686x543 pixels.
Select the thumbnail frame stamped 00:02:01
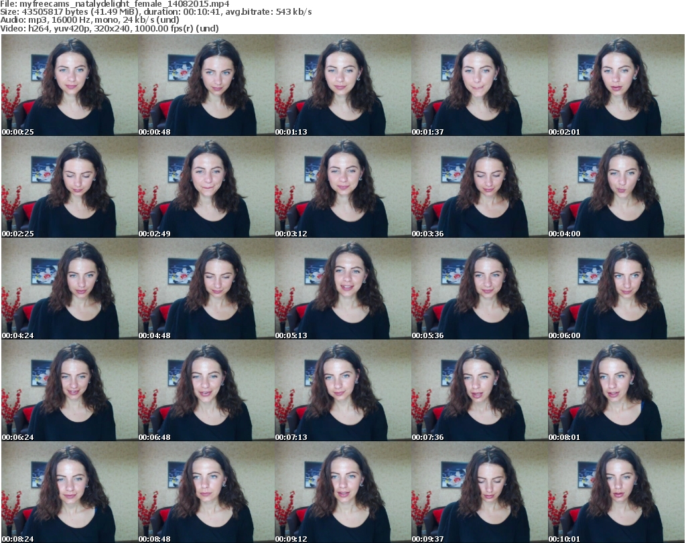(x=616, y=85)
